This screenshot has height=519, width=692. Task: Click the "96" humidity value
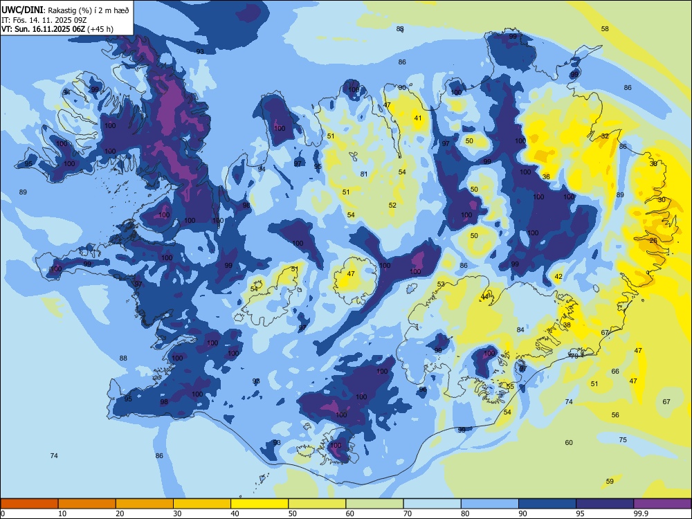(423, 389)
